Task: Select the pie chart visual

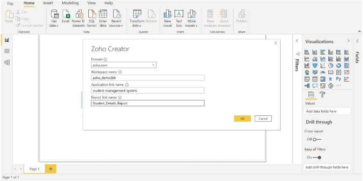Action: (x=330, y=66)
